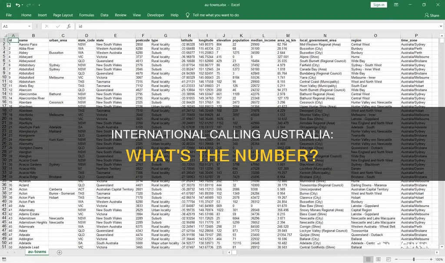Click cell with header 'local_government_area'
The height and width of the screenshot is (263, 445).
[x=325, y=40]
